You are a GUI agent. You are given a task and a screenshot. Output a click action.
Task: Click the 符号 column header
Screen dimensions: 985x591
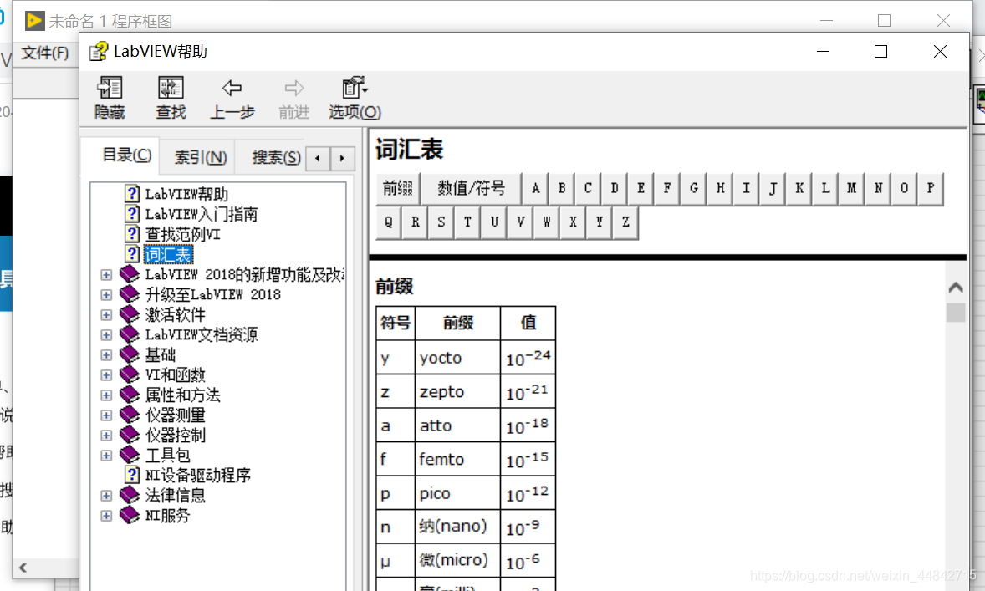click(x=396, y=323)
